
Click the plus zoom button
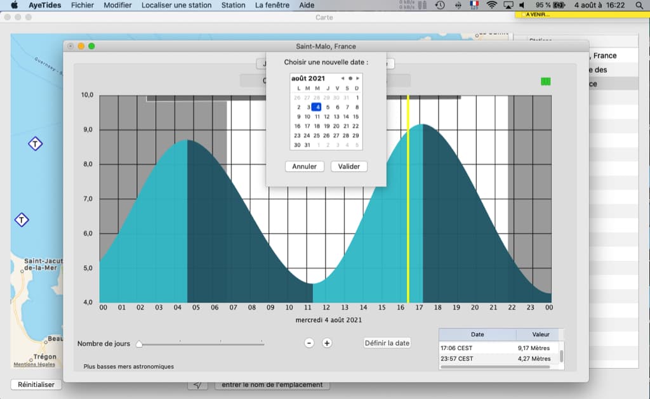point(327,343)
